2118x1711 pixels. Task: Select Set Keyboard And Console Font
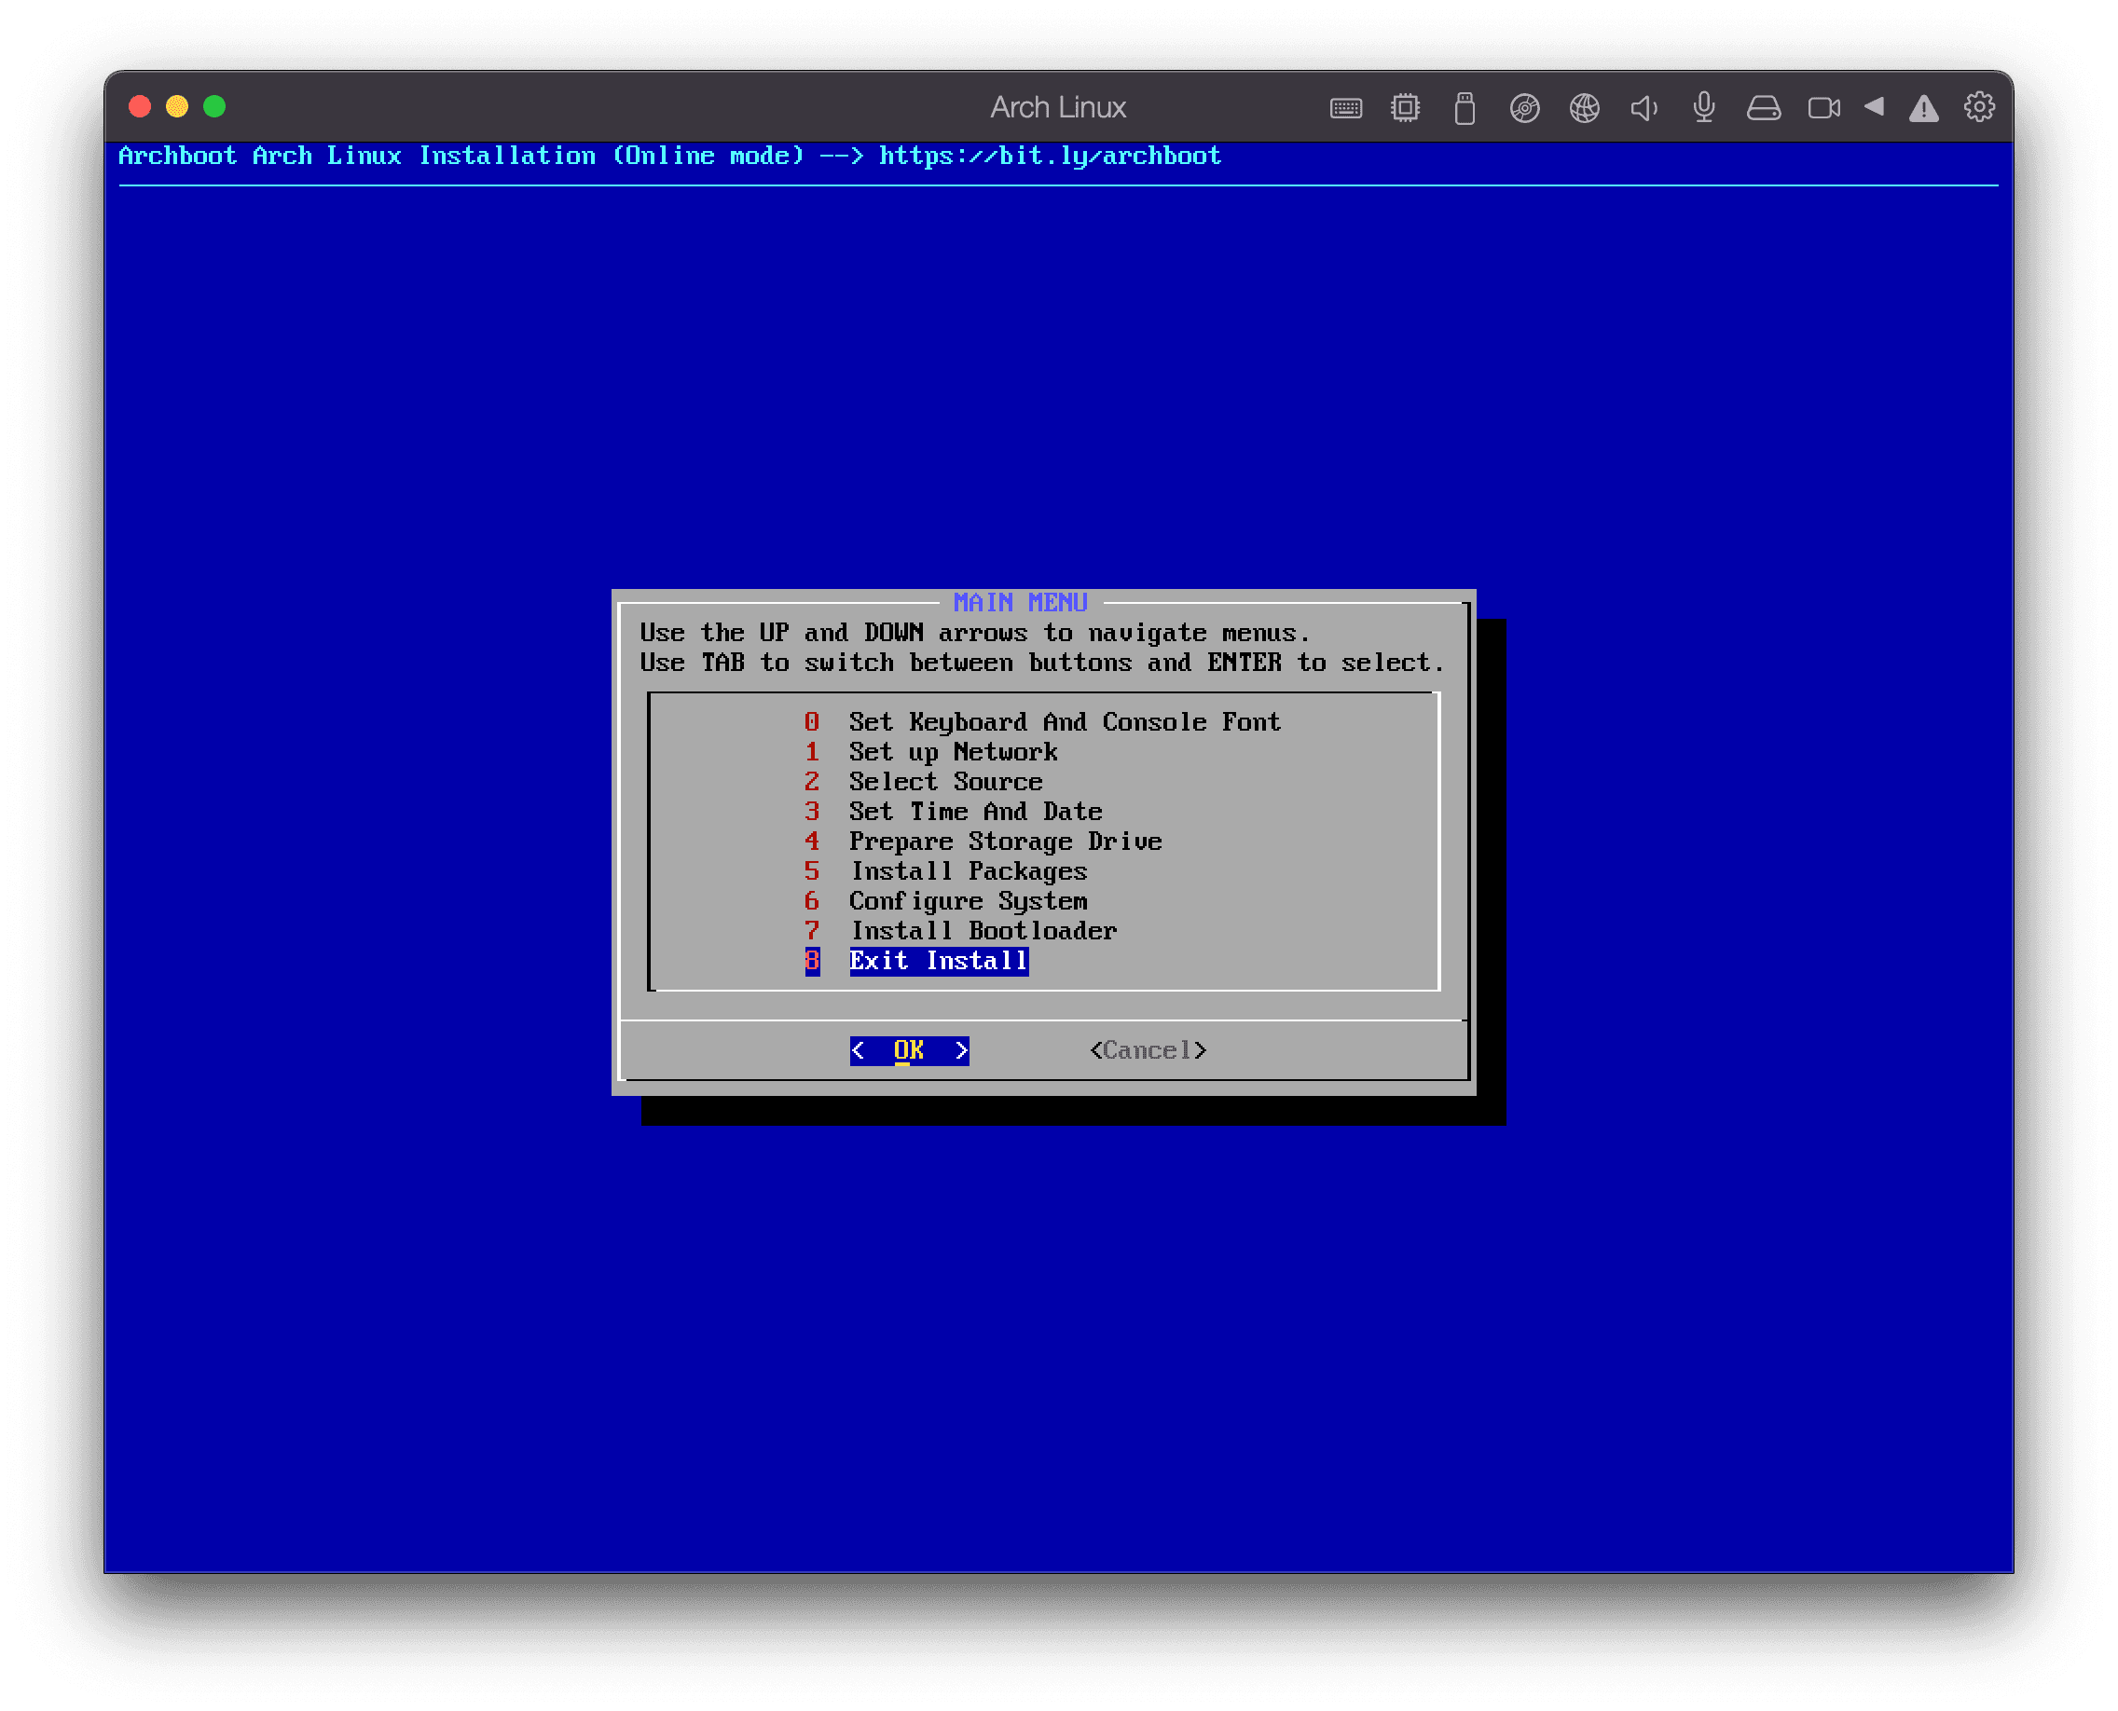1043,722
